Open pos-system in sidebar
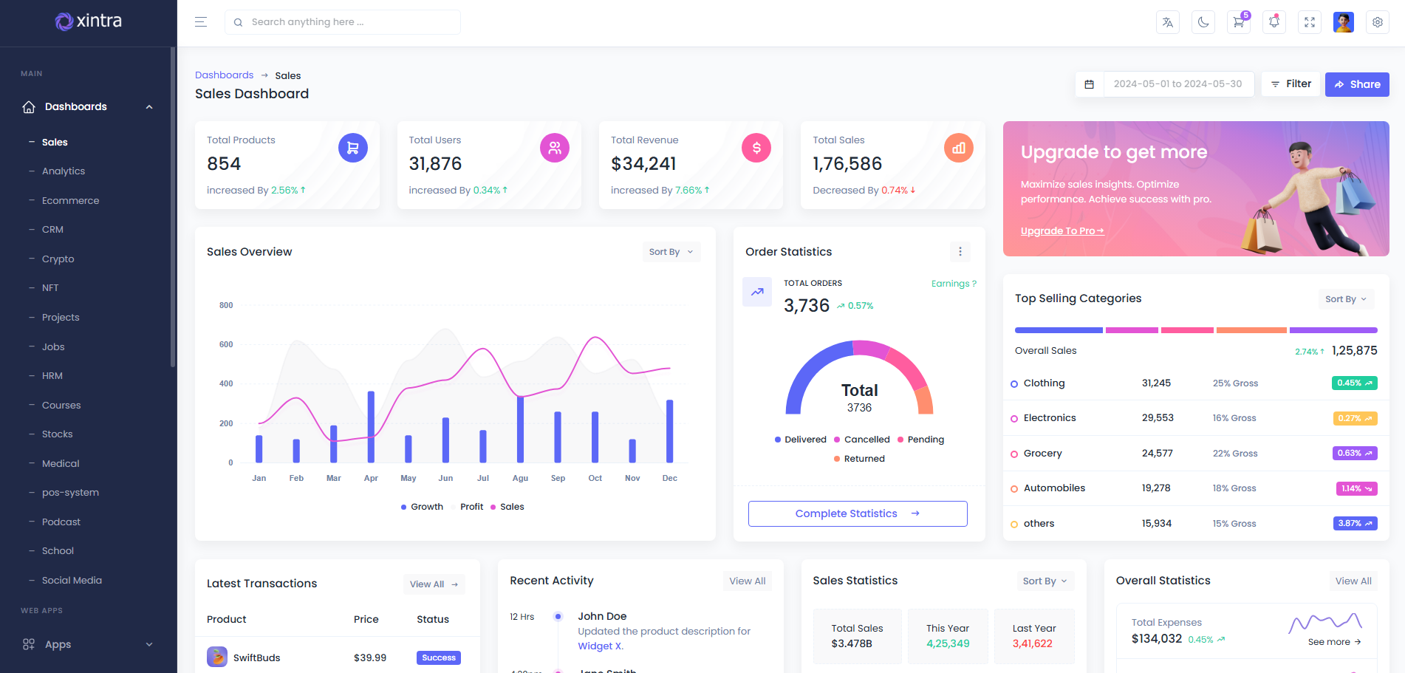1405x673 pixels. pos(70,493)
